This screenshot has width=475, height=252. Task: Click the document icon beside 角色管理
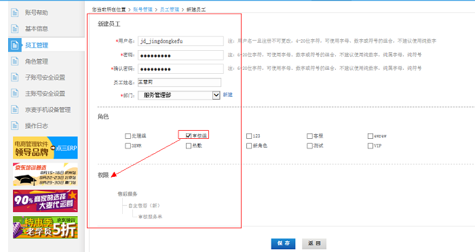coord(14,61)
